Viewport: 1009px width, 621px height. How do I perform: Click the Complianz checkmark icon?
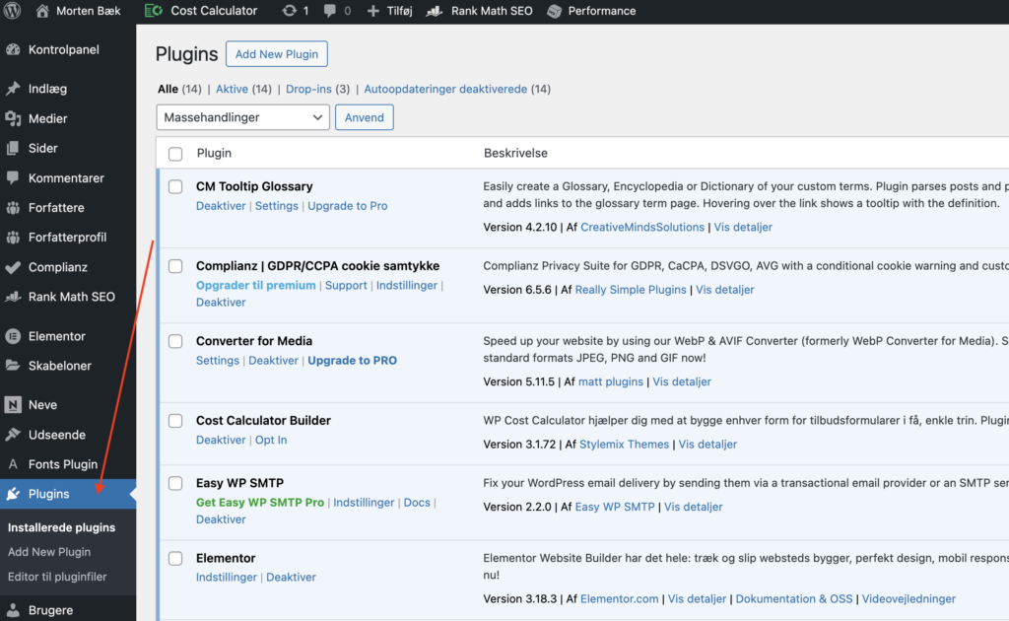tap(13, 267)
